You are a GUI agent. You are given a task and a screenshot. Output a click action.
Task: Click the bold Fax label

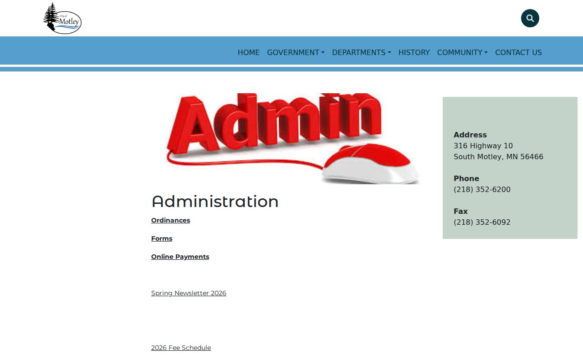click(460, 212)
